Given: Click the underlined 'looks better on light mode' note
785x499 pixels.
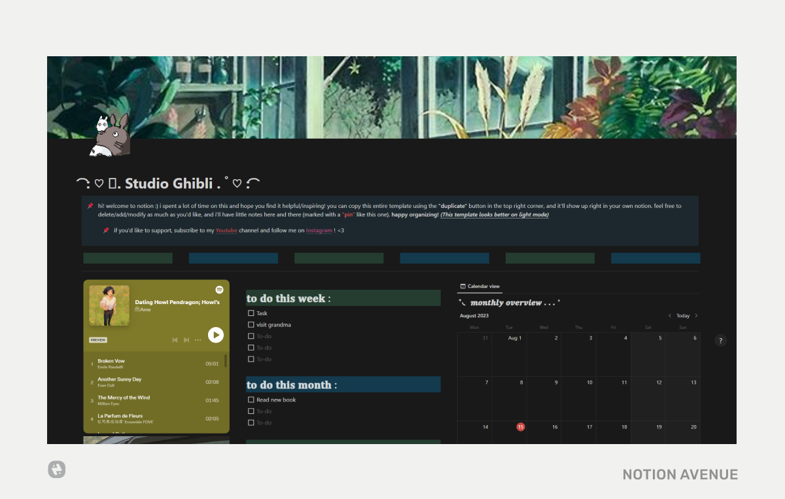Looking at the screenshot, I should (495, 215).
